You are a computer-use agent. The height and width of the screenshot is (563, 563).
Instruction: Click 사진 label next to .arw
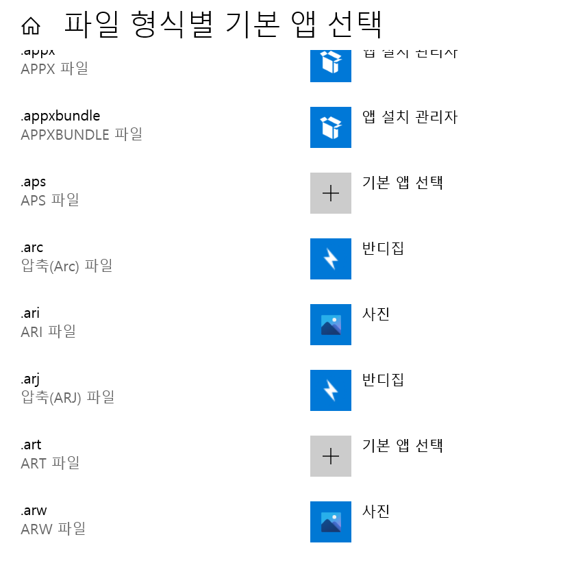pos(375,512)
